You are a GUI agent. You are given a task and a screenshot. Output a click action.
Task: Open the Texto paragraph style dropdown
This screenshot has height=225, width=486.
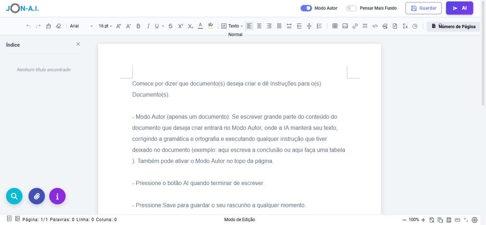tap(232, 26)
